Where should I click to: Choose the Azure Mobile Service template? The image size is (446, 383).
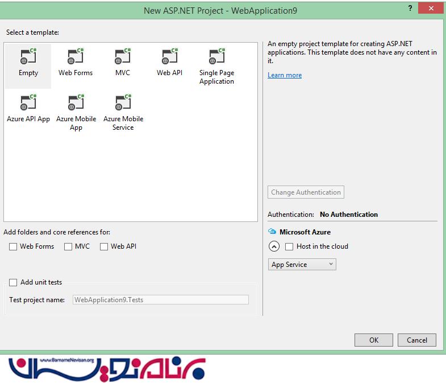(123, 112)
